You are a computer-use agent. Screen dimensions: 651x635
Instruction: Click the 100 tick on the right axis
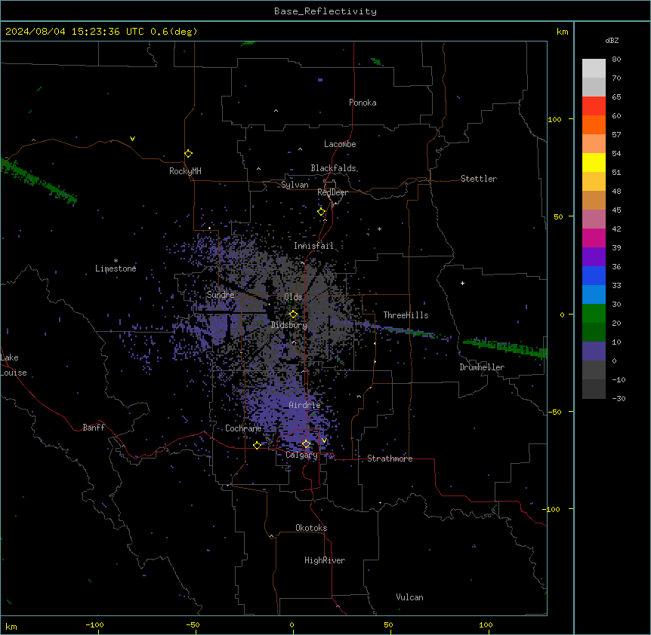[554, 119]
